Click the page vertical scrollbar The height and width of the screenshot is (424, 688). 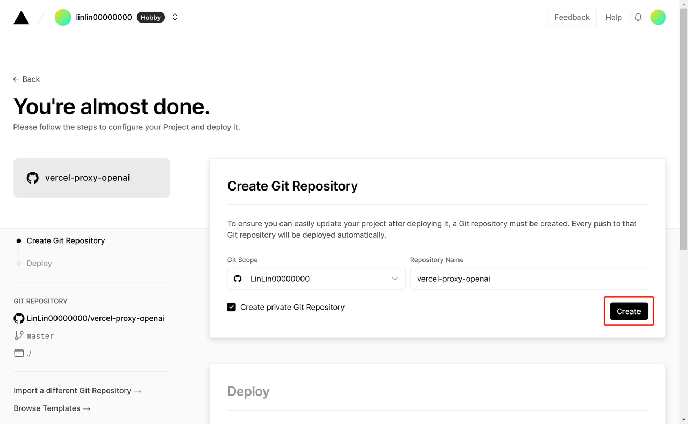pos(684,129)
